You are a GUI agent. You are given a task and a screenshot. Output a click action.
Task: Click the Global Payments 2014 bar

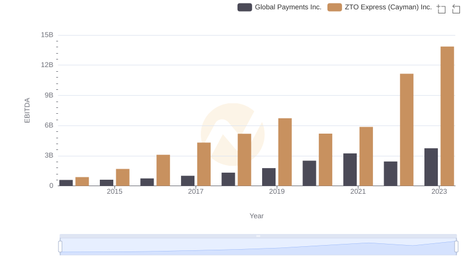(66, 183)
